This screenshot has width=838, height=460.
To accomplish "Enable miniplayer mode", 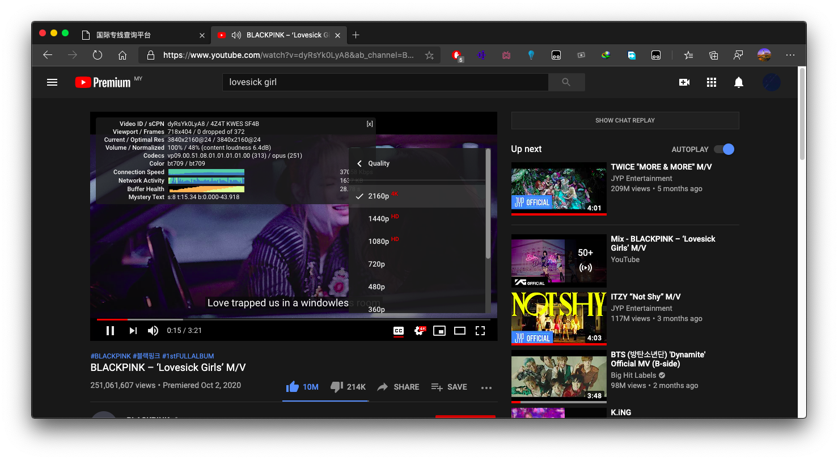I will click(439, 331).
